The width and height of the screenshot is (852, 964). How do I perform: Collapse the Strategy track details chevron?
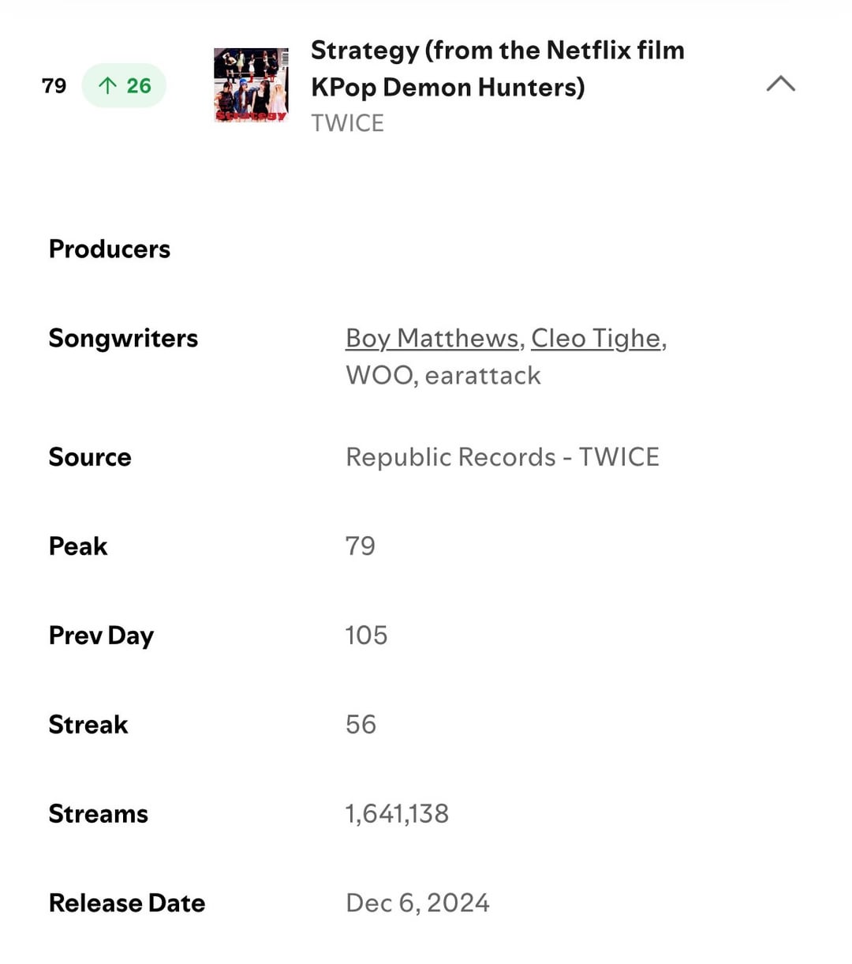[780, 84]
